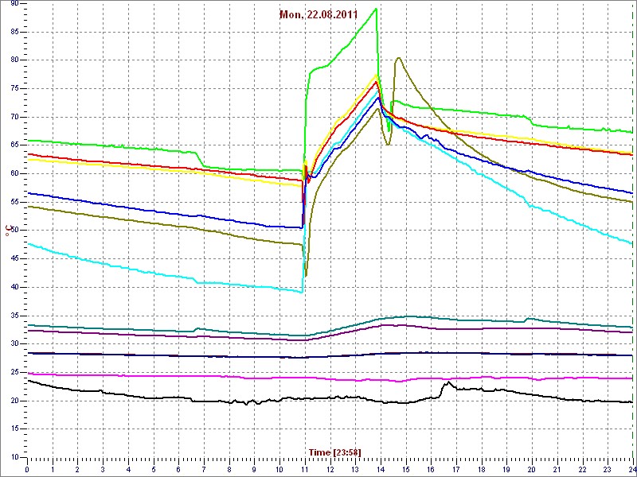This screenshot has width=637, height=477.
Task: Select hour 21 on the time axis
Action: (x=557, y=469)
